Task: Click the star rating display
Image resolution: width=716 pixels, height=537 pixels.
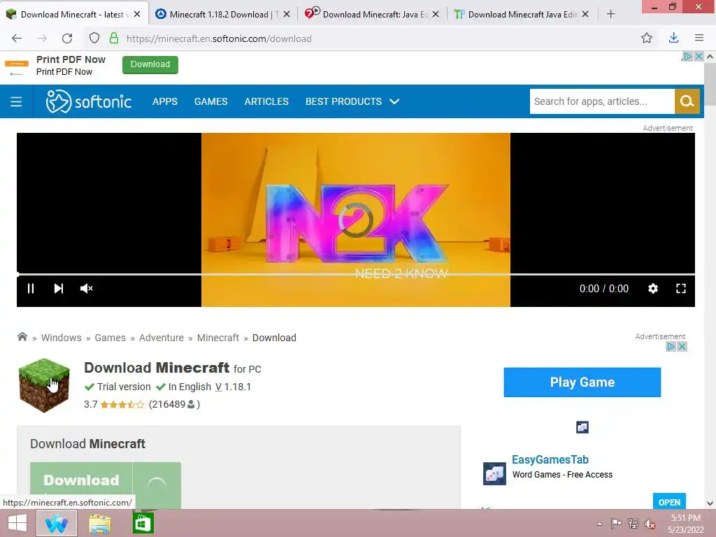Action: point(122,404)
